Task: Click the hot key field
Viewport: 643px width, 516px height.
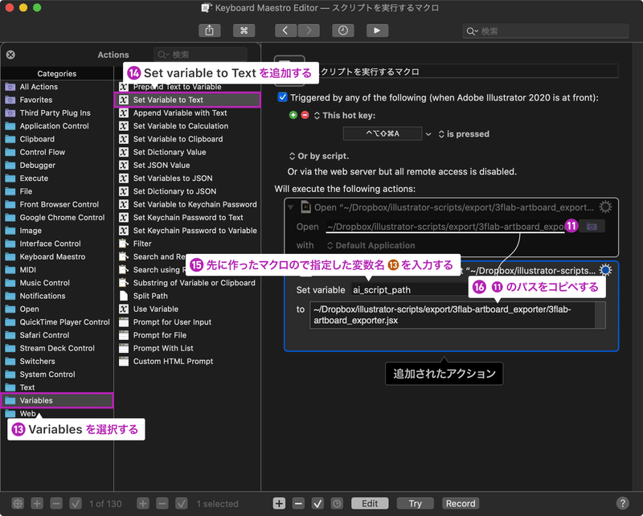Action: tap(383, 133)
